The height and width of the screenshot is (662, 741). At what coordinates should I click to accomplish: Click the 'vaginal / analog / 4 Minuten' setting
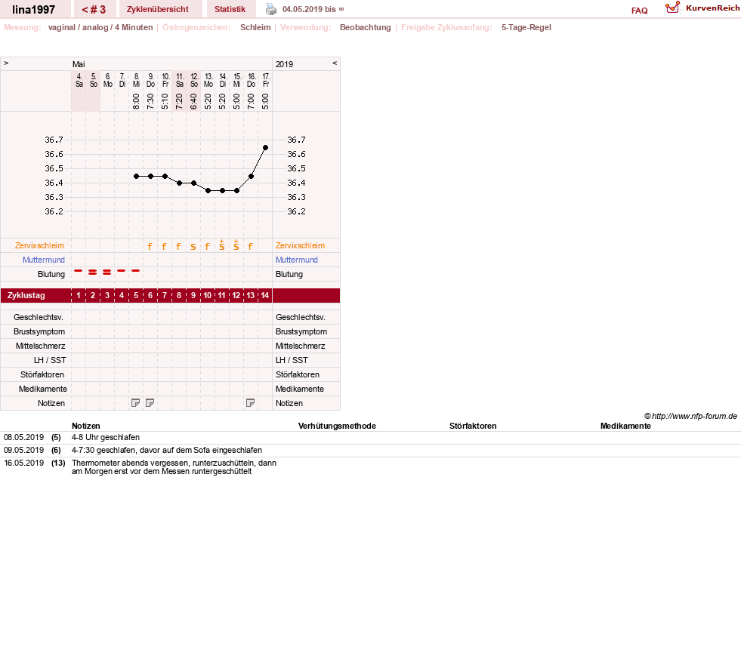point(100,27)
